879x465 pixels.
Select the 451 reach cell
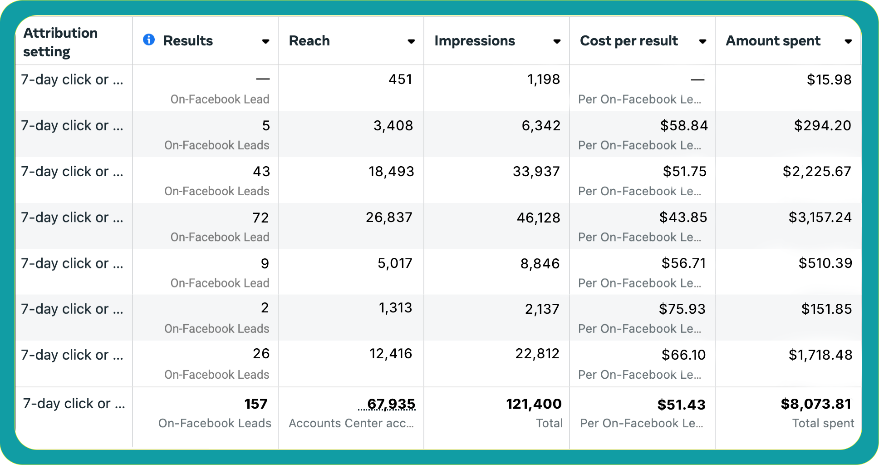(400, 79)
